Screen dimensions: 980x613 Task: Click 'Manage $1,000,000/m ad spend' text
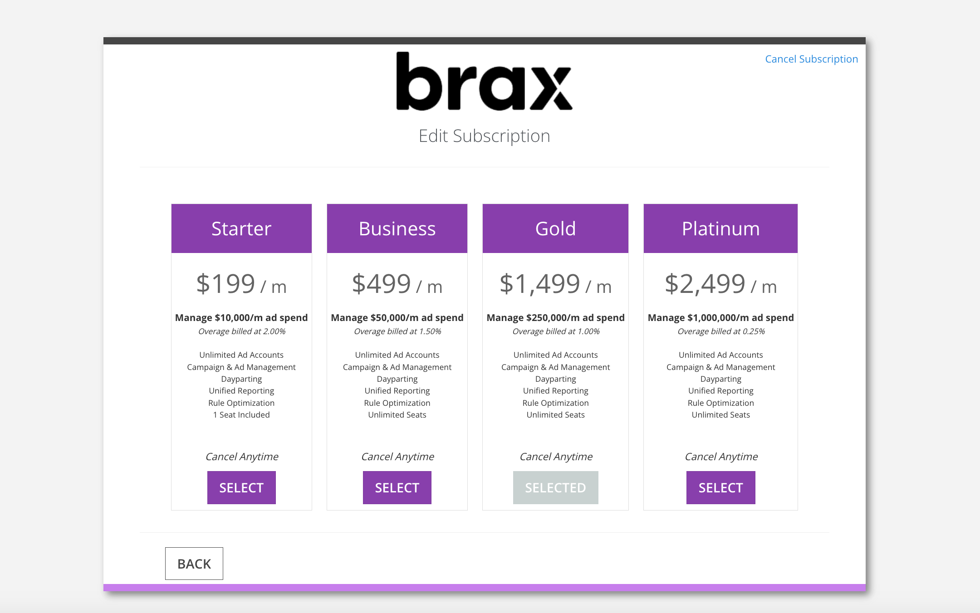(720, 317)
